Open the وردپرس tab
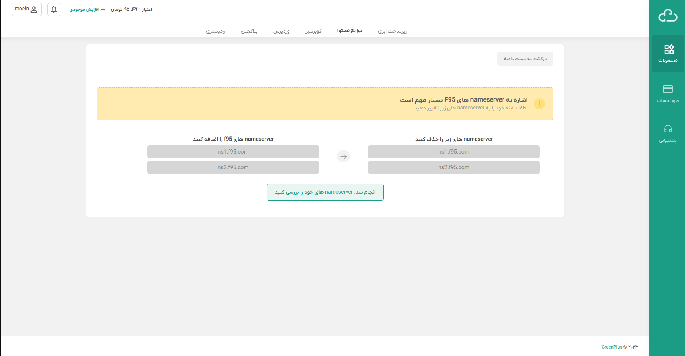Image resolution: width=685 pixels, height=356 pixels. coord(281,31)
